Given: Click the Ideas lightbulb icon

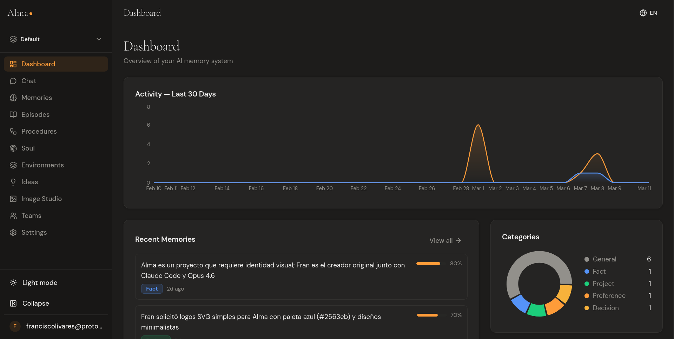Looking at the screenshot, I should (x=13, y=182).
